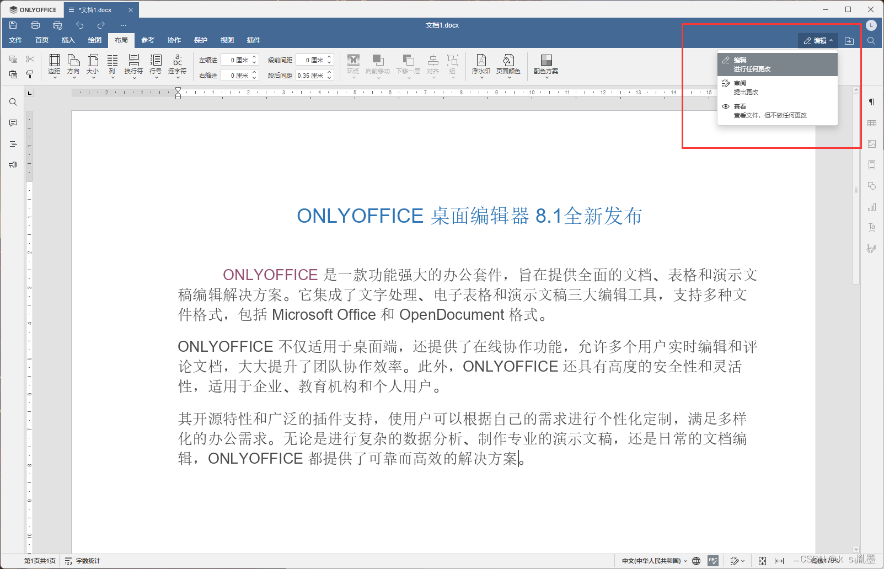884x569 pixels.
Task: Open paragraph settings in right sidebar
Action: 872,102
